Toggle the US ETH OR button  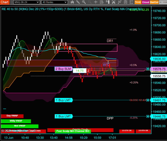tap(127, 131)
